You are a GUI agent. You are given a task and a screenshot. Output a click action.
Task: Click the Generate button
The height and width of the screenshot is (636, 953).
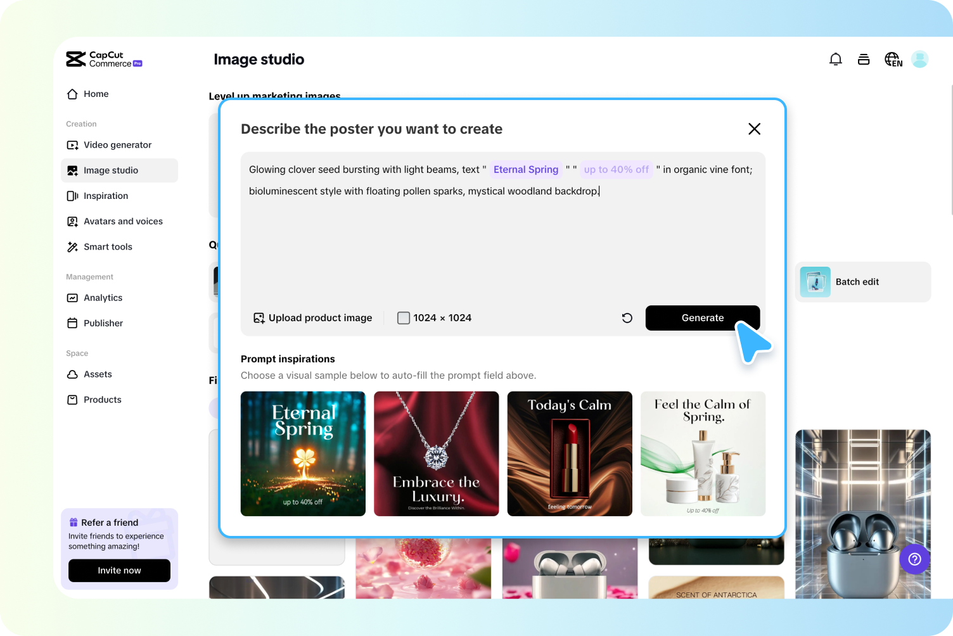coord(702,317)
